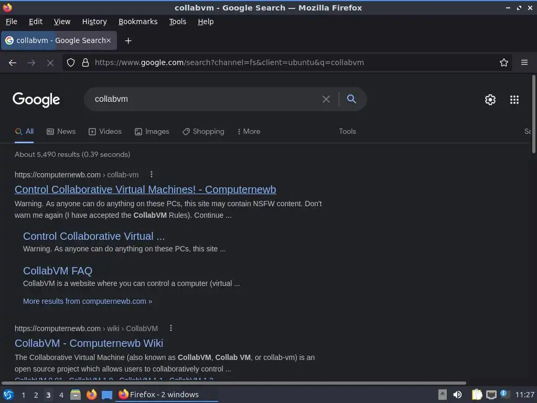Open the tracking protection shield icon
Image resolution: width=537 pixels, height=403 pixels.
tap(71, 62)
